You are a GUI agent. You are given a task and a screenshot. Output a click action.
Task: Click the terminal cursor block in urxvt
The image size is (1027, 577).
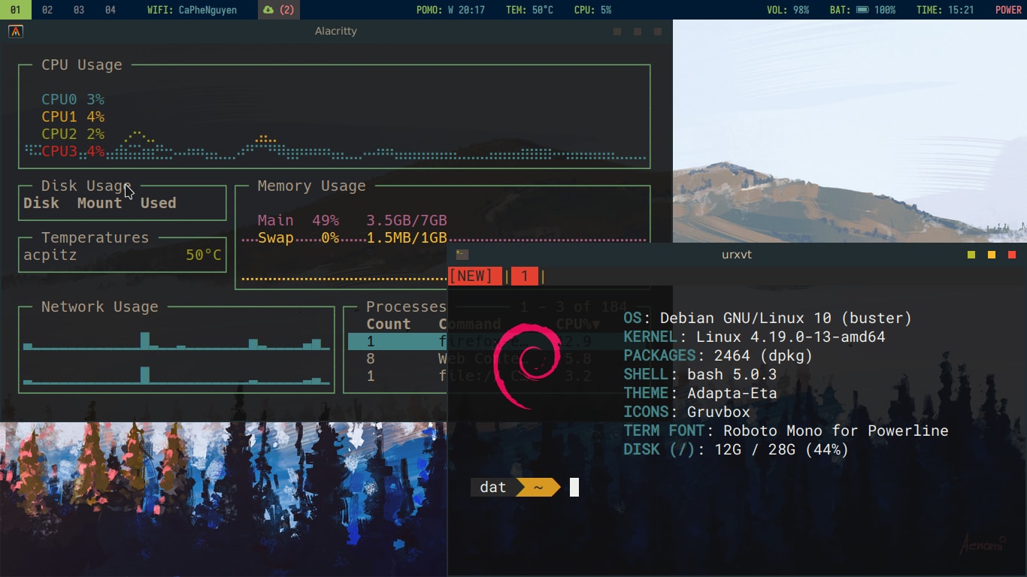[574, 487]
